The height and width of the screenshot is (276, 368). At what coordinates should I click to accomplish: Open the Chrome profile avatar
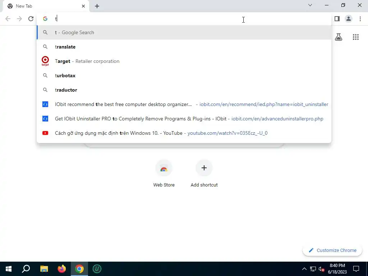[x=349, y=19]
